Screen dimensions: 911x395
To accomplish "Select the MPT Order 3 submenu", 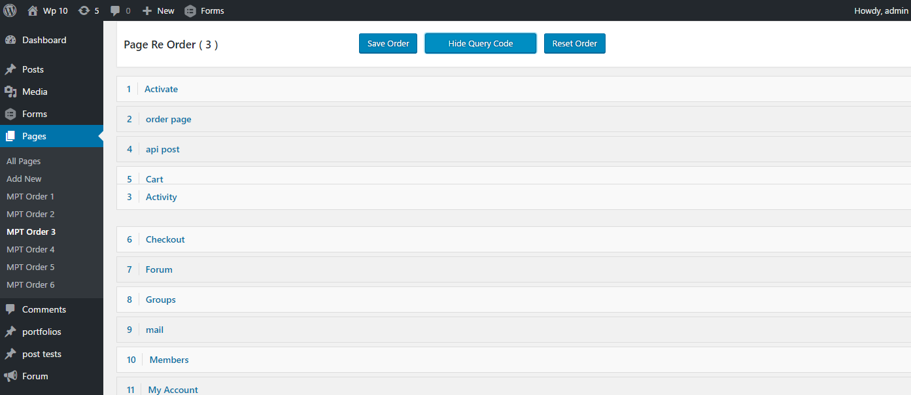I will (x=31, y=232).
